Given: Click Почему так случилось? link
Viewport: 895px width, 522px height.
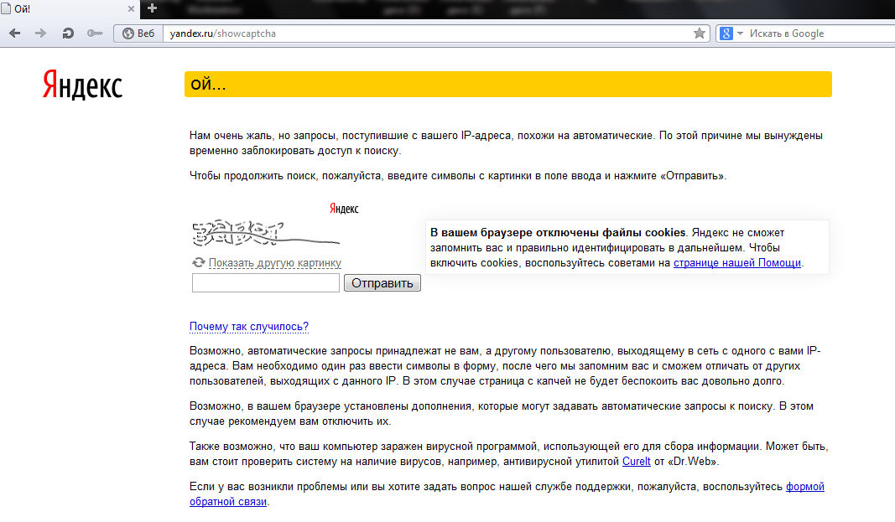Looking at the screenshot, I should coord(249,327).
